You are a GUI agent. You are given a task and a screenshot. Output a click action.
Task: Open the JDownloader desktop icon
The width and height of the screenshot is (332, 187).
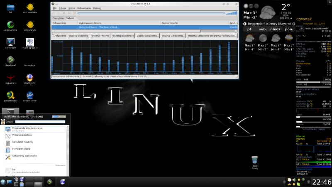click(x=10, y=95)
